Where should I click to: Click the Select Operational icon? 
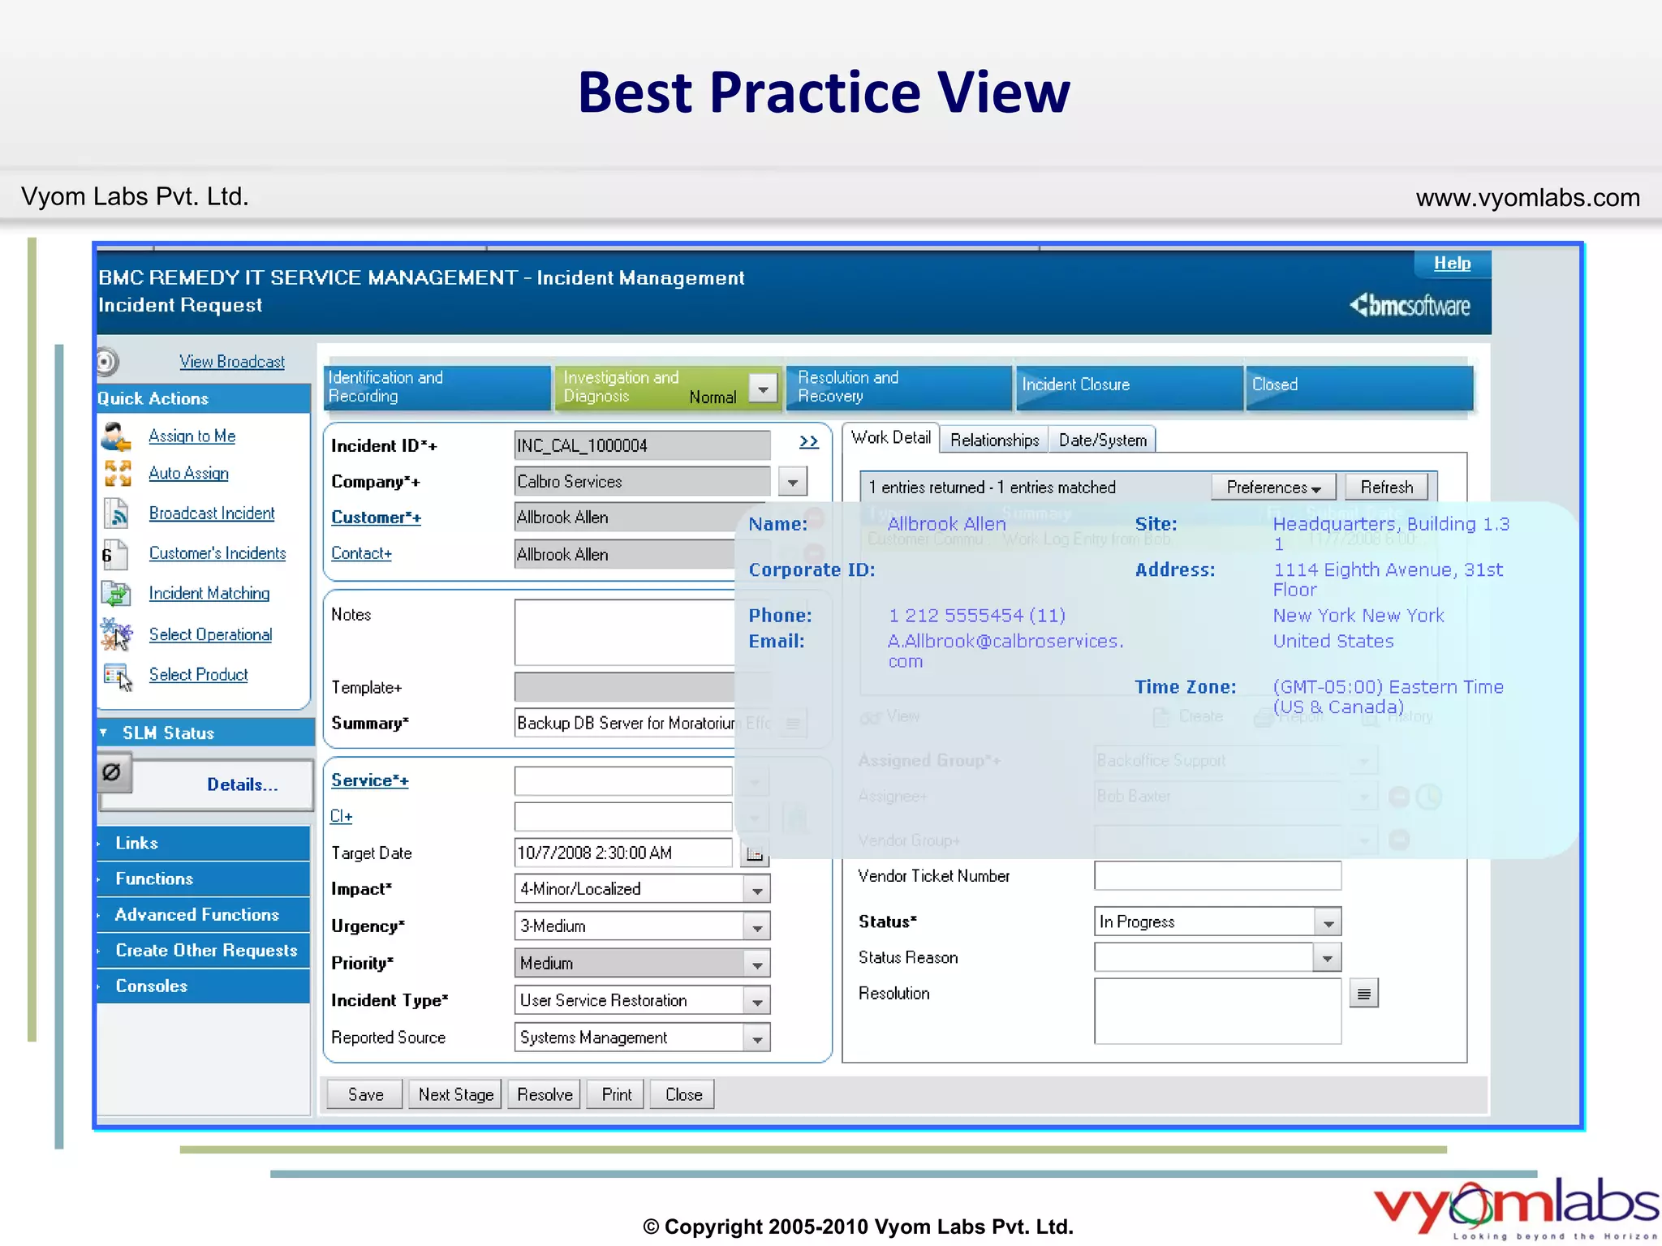(x=116, y=634)
